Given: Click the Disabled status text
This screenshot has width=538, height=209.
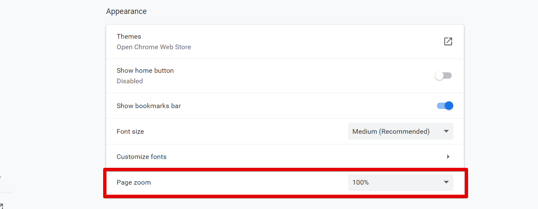Looking at the screenshot, I should tap(130, 81).
